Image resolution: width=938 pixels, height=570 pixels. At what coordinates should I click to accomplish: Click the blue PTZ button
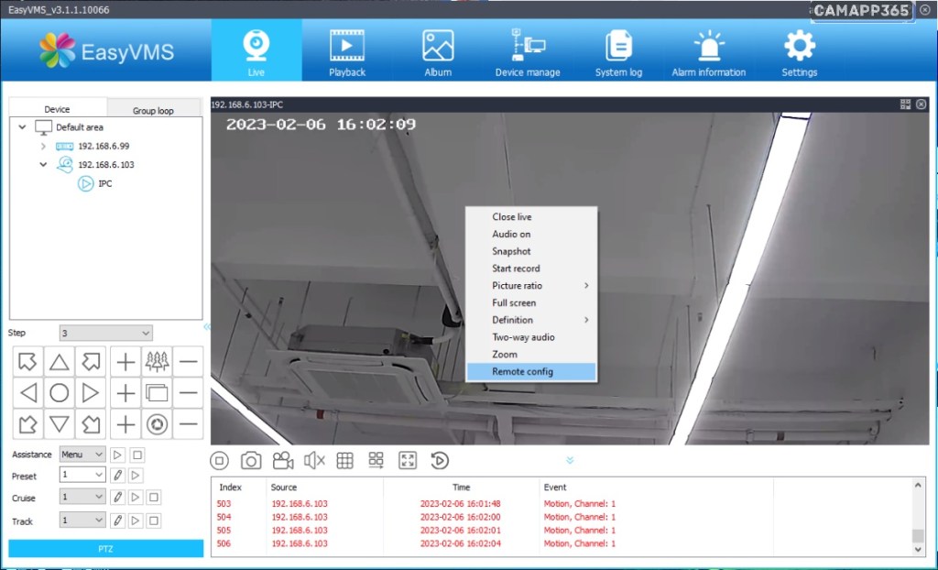point(106,548)
